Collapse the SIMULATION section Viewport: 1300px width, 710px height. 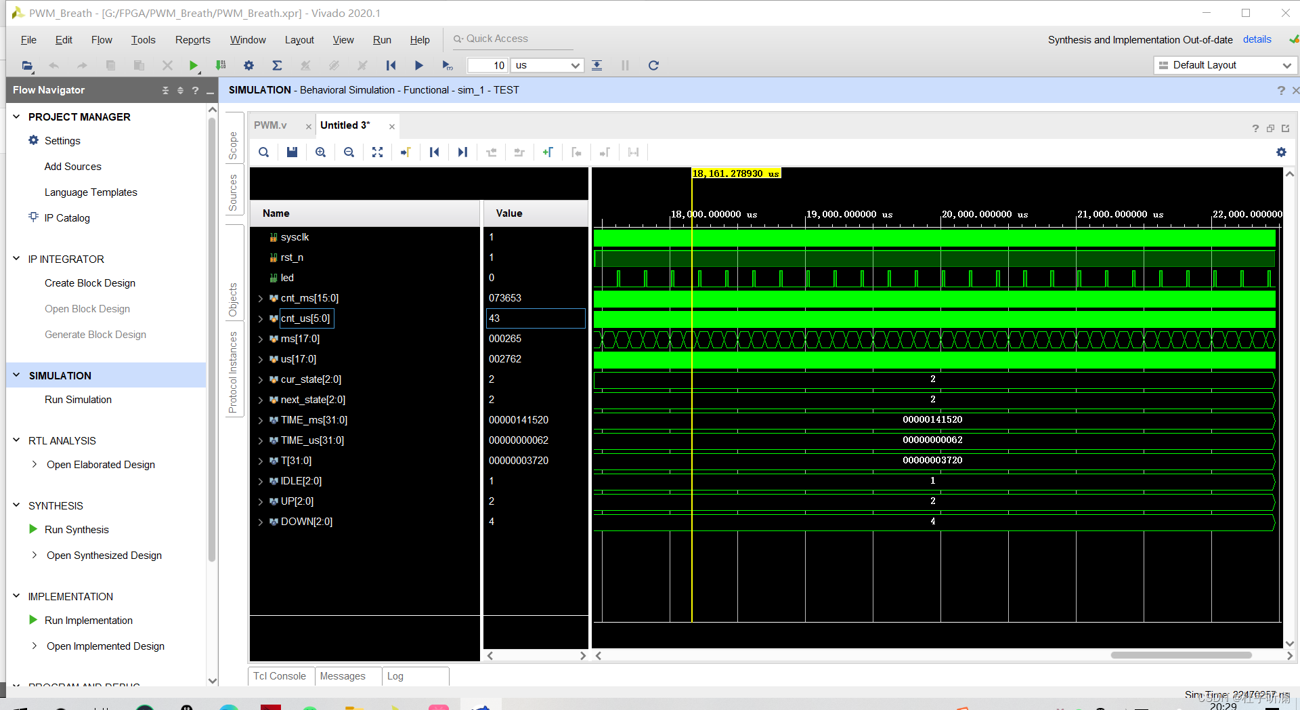tap(16, 375)
